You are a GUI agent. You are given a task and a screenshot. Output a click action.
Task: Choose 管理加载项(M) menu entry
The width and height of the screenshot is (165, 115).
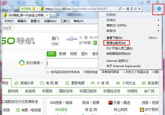pyautogui.click(x=130, y=43)
